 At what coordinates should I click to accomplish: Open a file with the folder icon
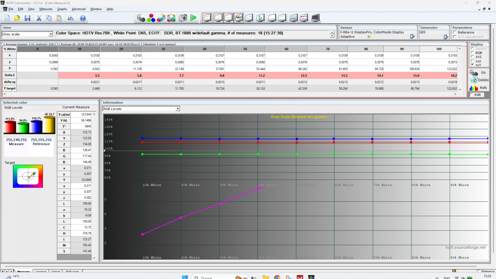pyautogui.click(x=17, y=18)
